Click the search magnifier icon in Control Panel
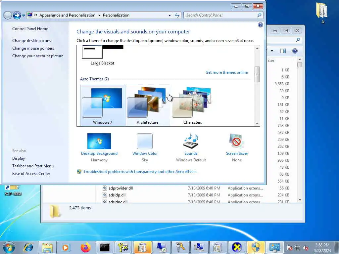 tap(260, 15)
